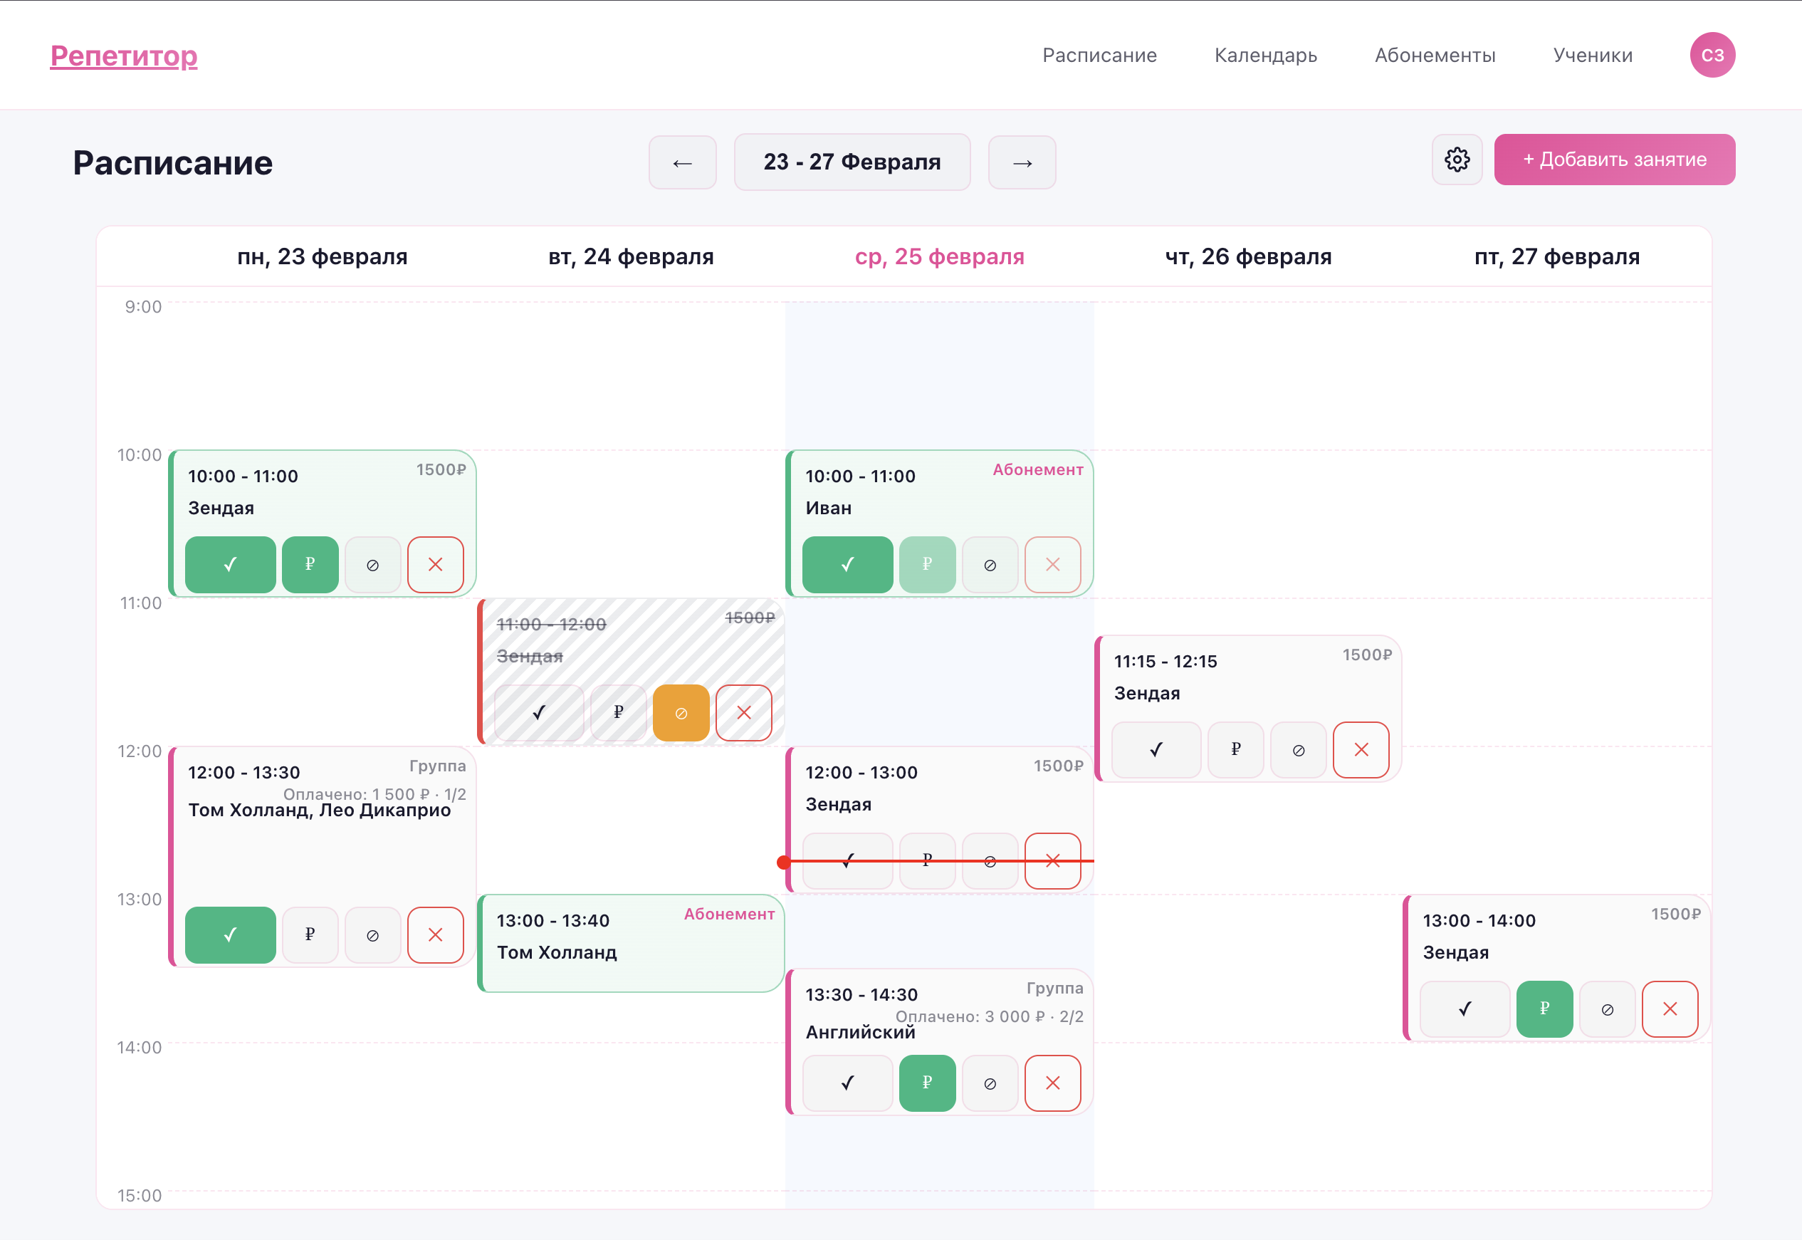Go to next week with right arrow
This screenshot has width=1802, height=1240.
pos(1022,162)
